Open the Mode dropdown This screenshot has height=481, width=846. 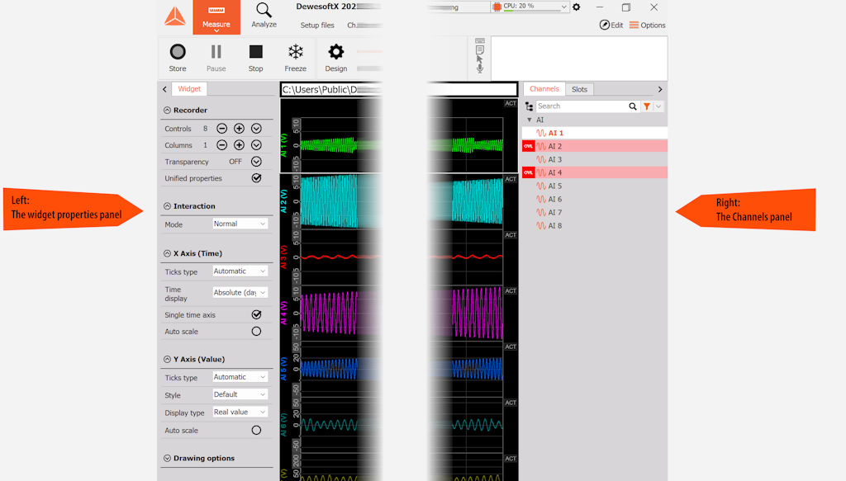click(240, 224)
